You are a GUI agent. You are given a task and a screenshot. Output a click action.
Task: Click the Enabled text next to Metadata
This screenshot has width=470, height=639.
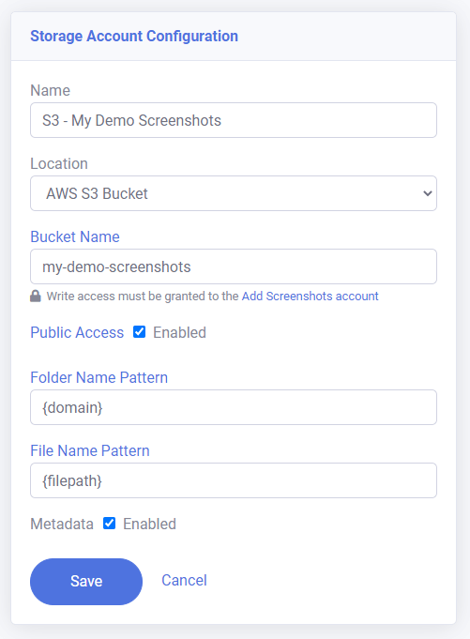pos(149,524)
